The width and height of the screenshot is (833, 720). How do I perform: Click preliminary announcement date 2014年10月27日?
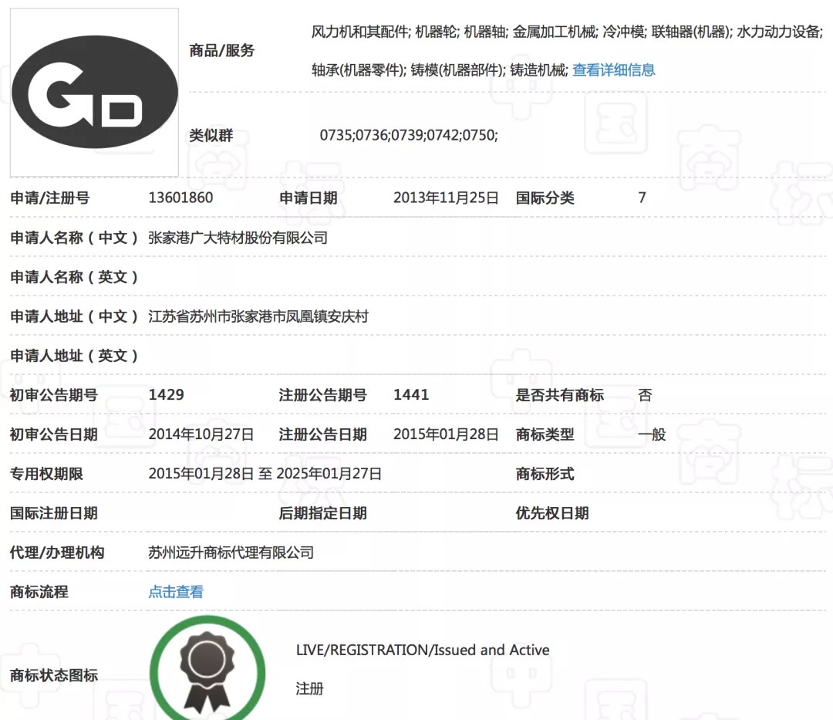201,434
